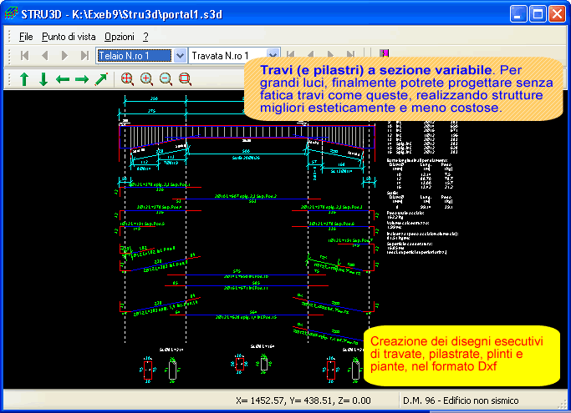Zoom out with the minus magnifier
This screenshot has height=413, width=571.
click(x=166, y=79)
